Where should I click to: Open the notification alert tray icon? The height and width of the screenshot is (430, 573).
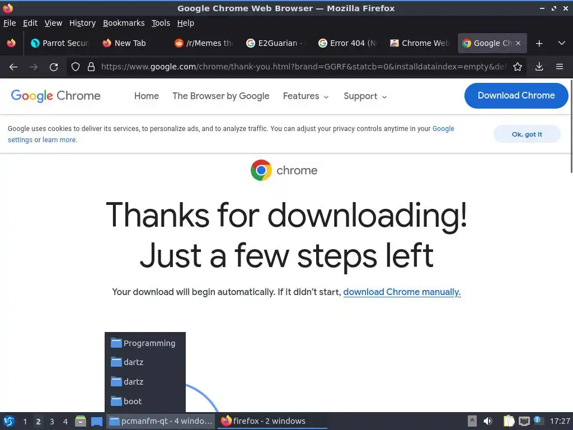(x=538, y=420)
